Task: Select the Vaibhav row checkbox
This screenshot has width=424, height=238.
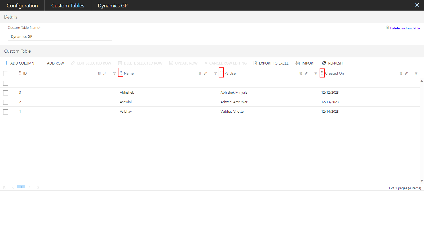Action: click(x=6, y=112)
